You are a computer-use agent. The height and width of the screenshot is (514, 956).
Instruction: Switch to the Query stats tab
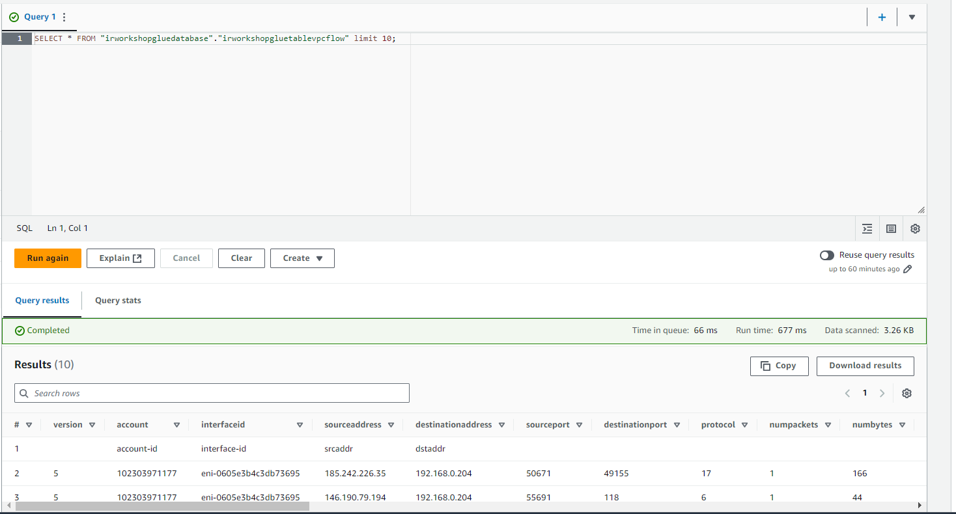118,301
